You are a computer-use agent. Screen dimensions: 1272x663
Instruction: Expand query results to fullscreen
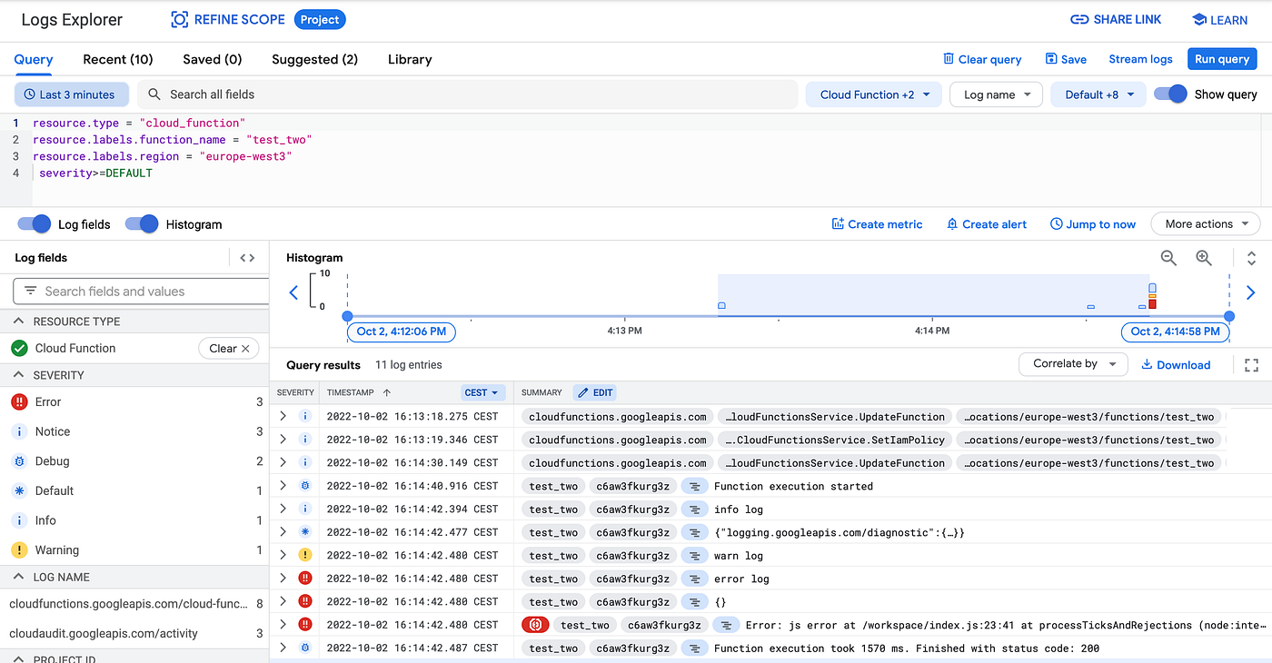[x=1251, y=364]
